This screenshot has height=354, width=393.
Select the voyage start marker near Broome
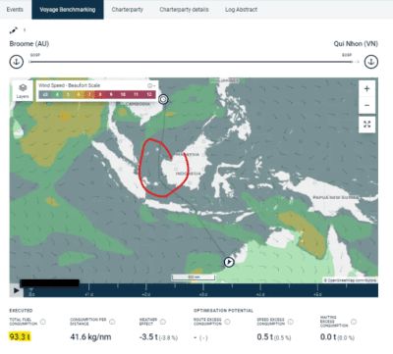pyautogui.click(x=229, y=262)
